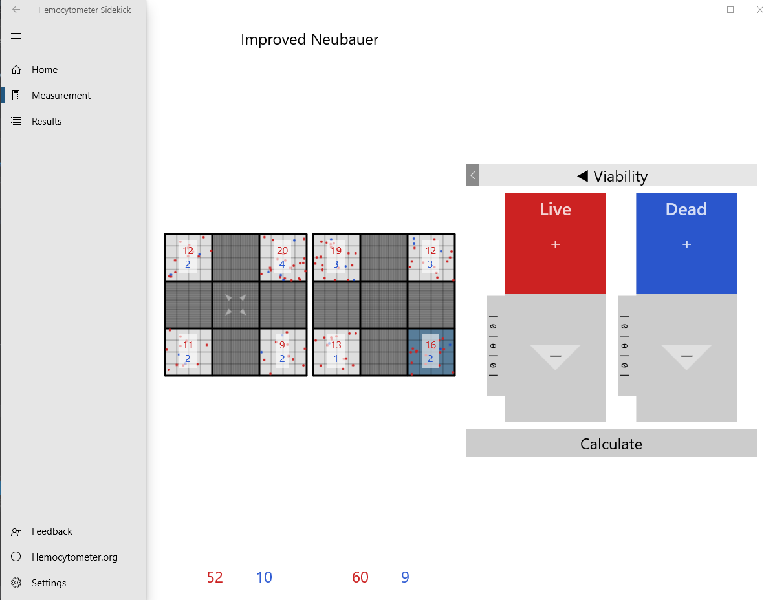775x600 pixels.
Task: Click the collapse arrows in center grid square
Action: 235,305
